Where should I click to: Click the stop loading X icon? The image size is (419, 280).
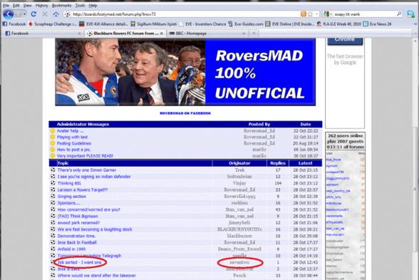tap(45, 14)
